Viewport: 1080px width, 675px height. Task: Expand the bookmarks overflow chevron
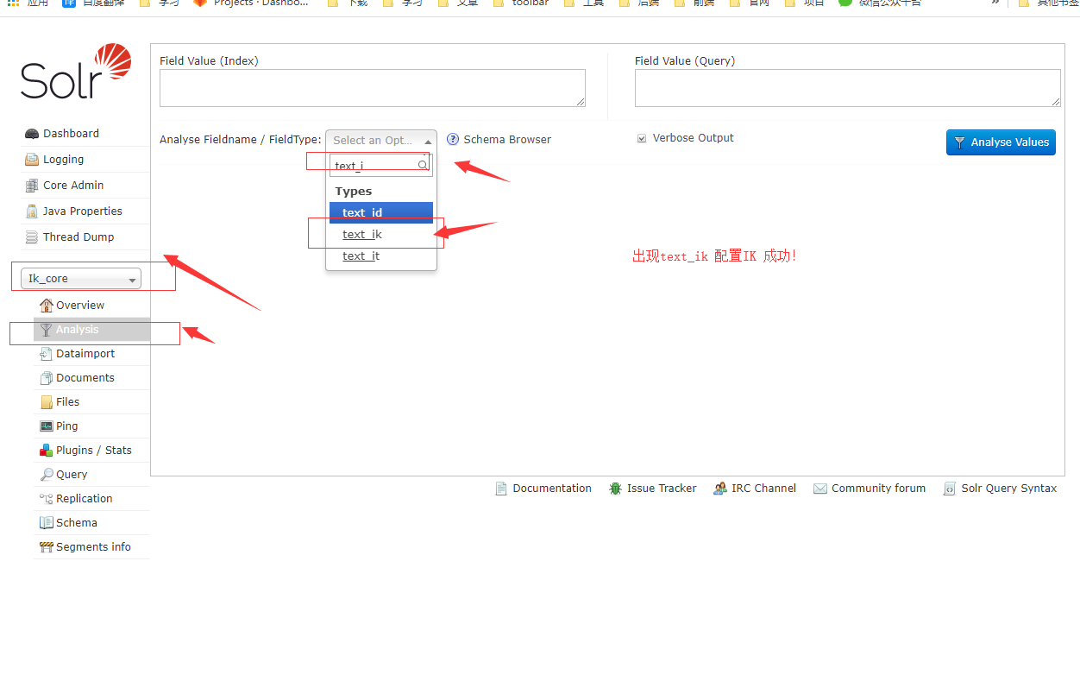[x=995, y=3]
